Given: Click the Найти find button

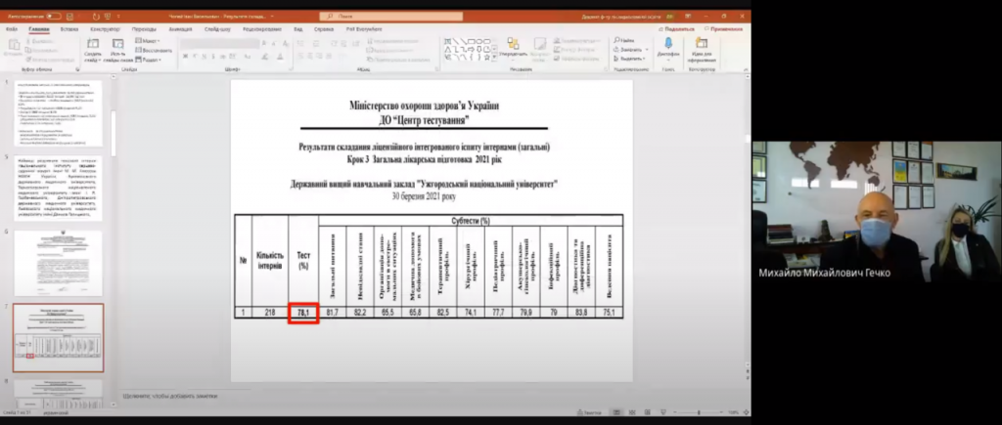Looking at the screenshot, I should tap(623, 40).
